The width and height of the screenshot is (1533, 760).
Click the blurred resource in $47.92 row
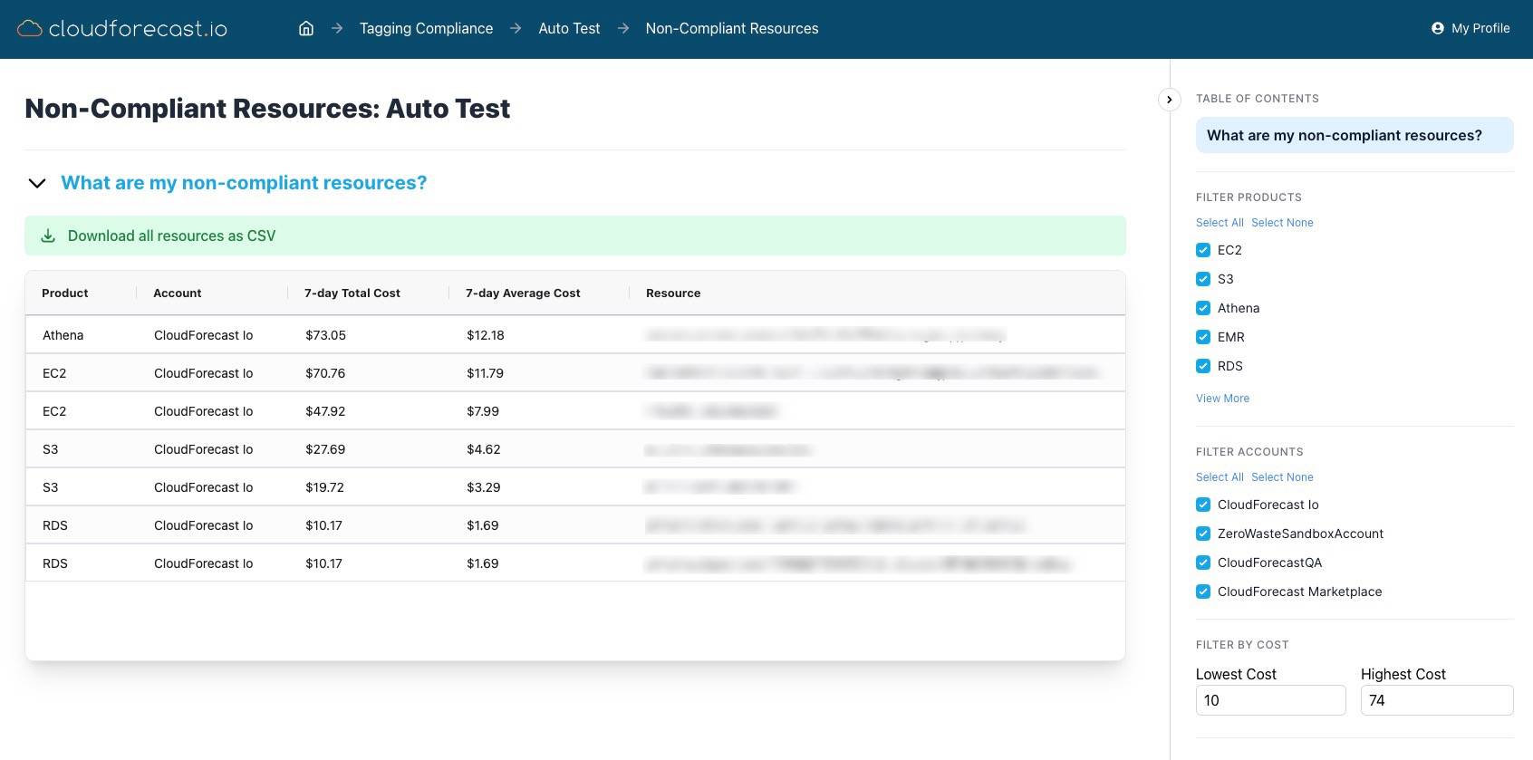pos(711,411)
